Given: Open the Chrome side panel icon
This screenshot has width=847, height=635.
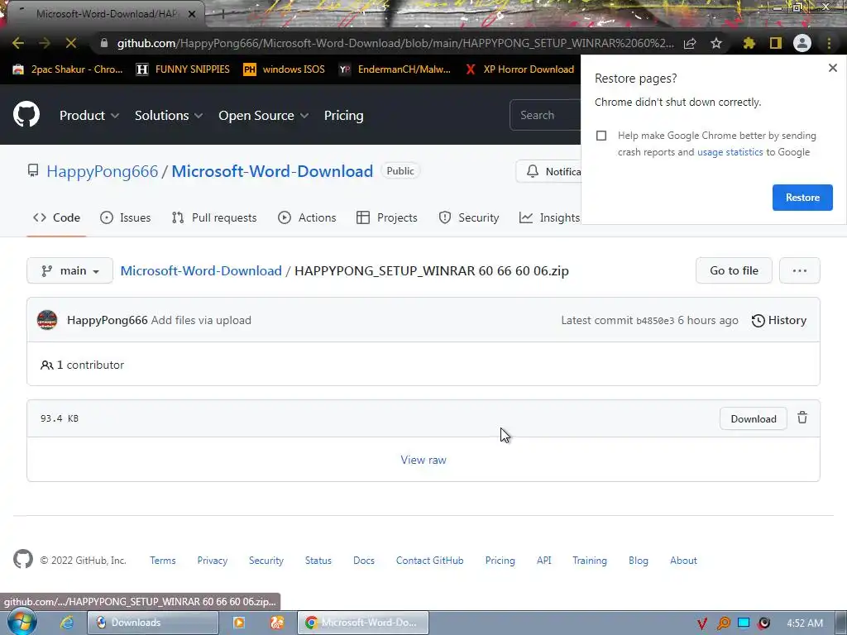Looking at the screenshot, I should [776, 43].
